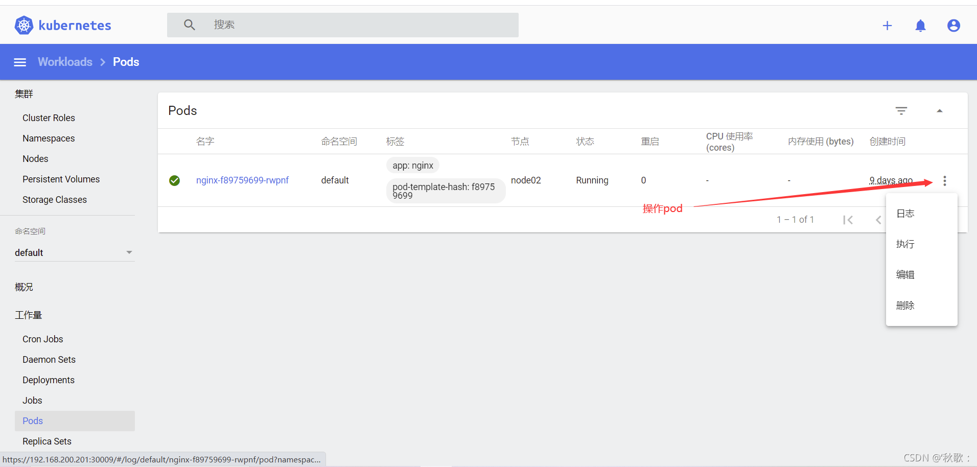The height and width of the screenshot is (467, 977).
Task: Click the 1 – 1 of 1 pagination text
Action: coord(795,220)
